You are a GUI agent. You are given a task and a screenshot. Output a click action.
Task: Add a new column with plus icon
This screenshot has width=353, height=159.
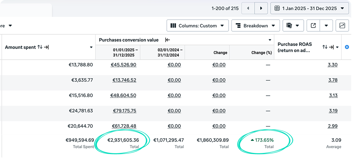click(x=347, y=47)
